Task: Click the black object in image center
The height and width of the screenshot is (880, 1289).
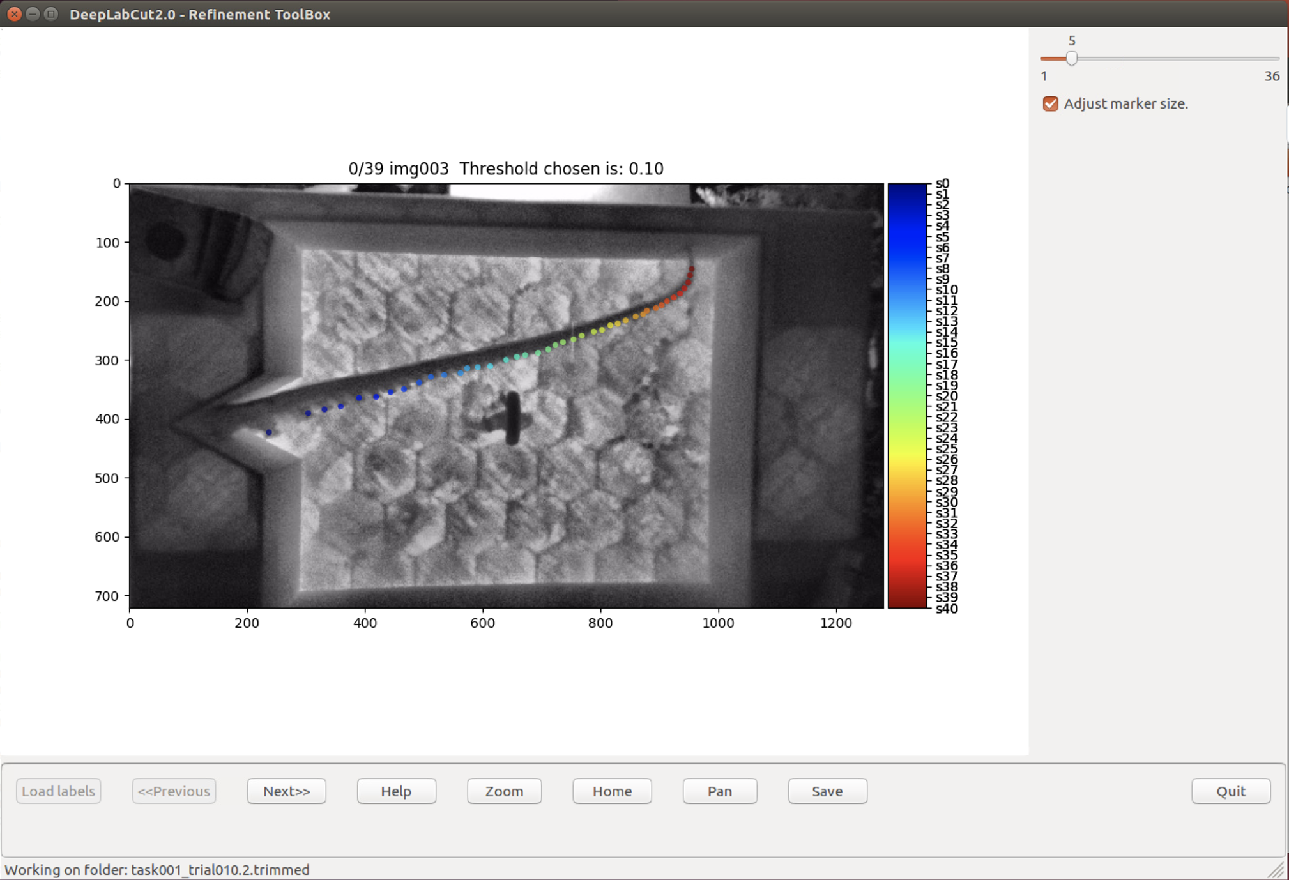Action: pyautogui.click(x=512, y=419)
